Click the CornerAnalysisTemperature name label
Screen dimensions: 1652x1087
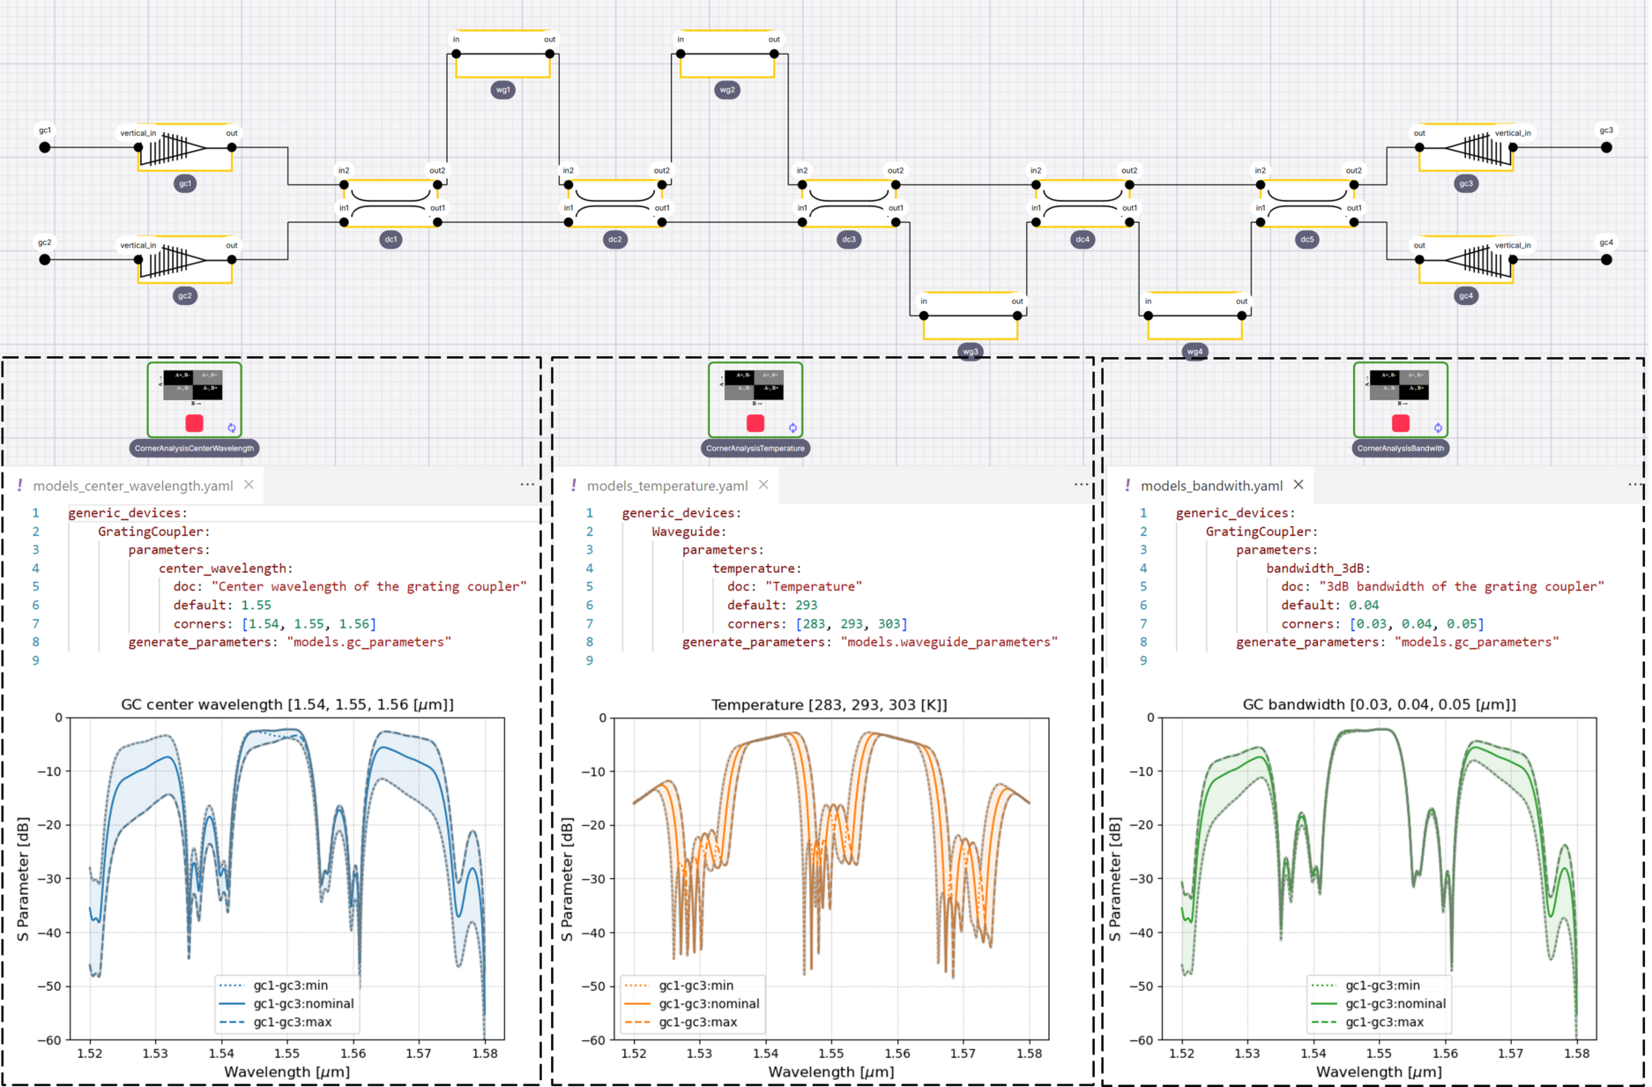coord(755,448)
